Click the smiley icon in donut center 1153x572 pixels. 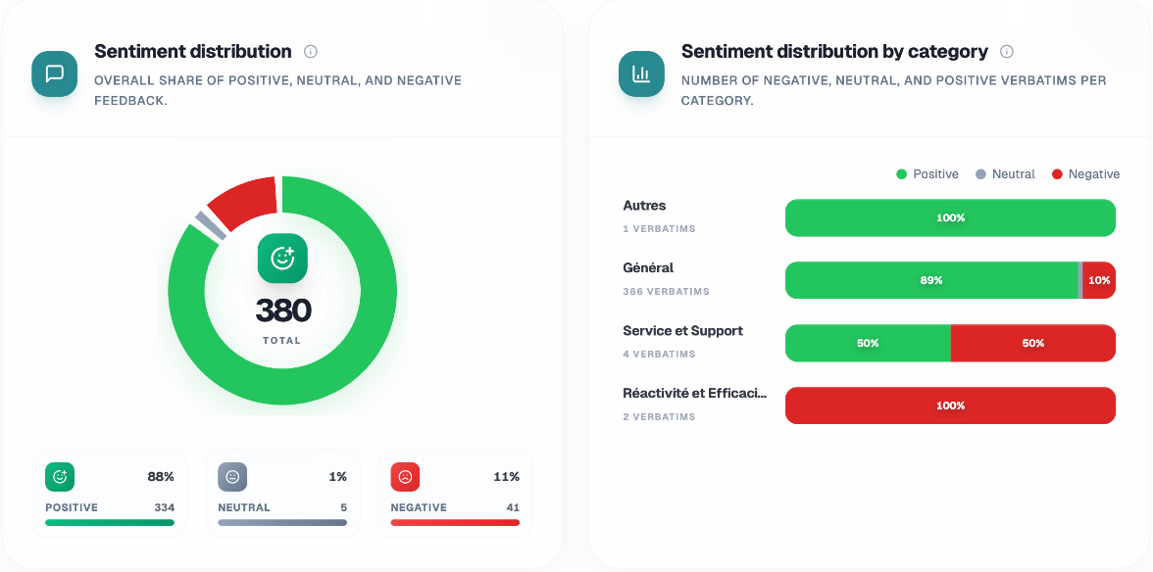(x=282, y=258)
